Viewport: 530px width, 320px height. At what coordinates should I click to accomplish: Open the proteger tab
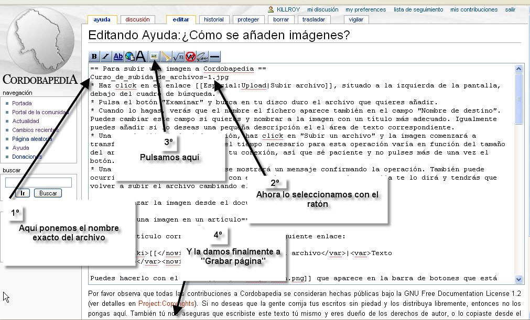point(248,19)
